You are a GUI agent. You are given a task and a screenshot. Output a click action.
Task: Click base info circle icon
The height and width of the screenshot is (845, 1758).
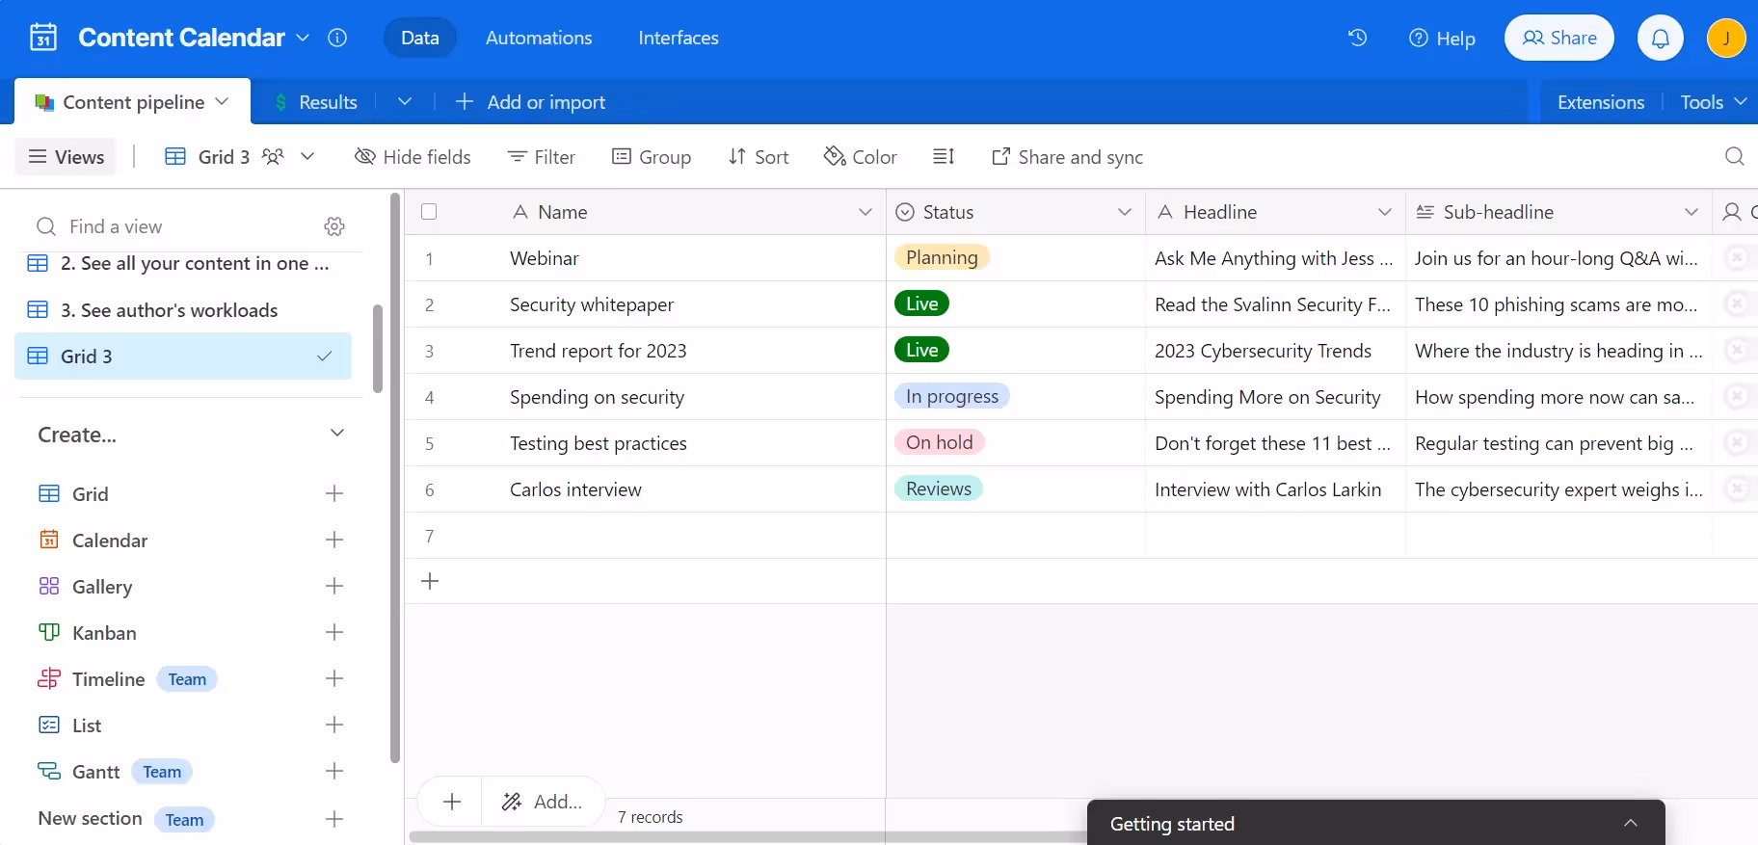click(337, 38)
